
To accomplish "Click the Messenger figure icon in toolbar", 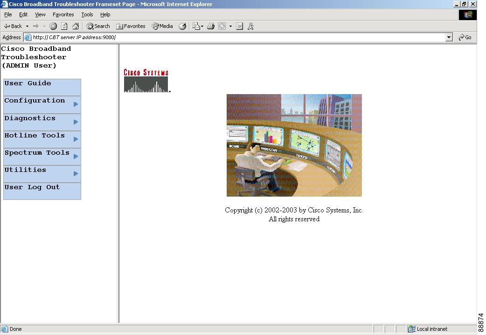I will [250, 26].
